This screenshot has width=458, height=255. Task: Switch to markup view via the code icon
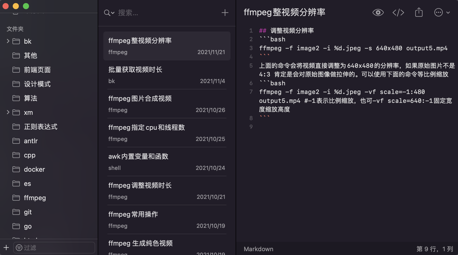(x=398, y=12)
